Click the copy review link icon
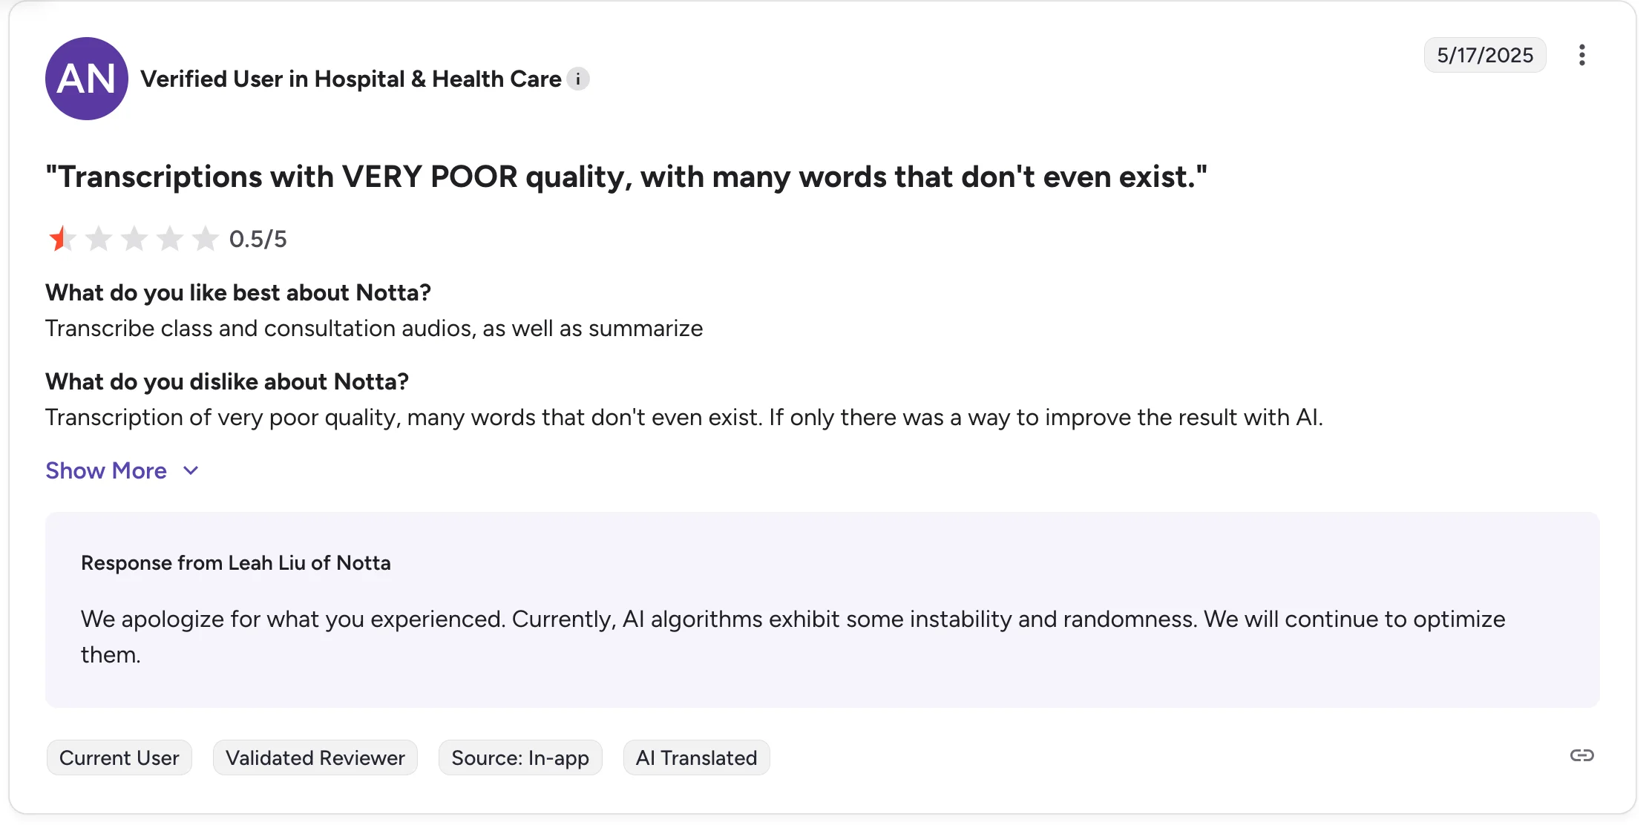 pyautogui.click(x=1583, y=756)
